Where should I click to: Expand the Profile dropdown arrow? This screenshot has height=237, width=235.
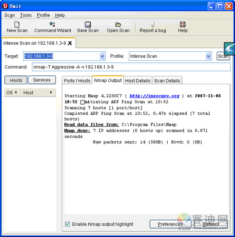208,56
